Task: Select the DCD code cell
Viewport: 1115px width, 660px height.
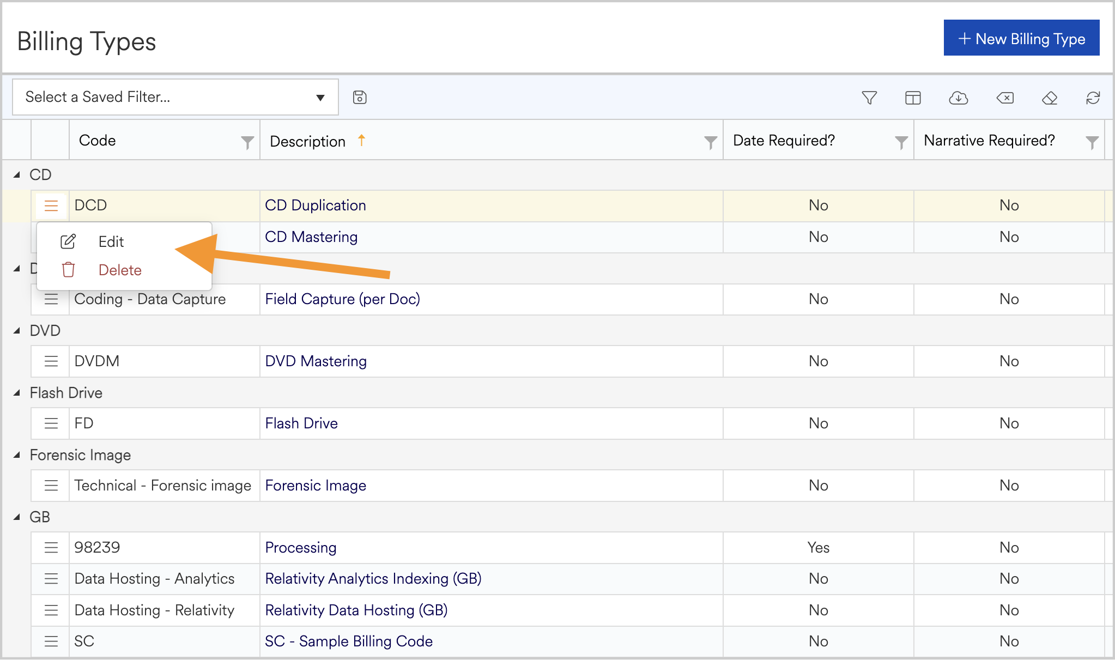Action: coord(165,205)
